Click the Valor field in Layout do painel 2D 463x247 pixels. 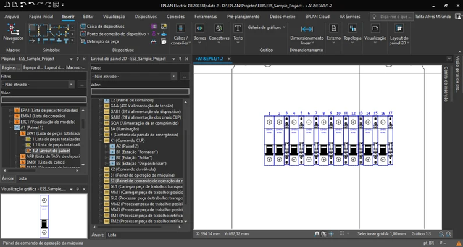(x=140, y=91)
